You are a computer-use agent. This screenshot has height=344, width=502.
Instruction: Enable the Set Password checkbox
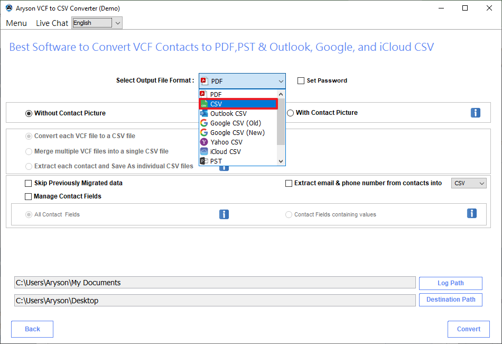[301, 81]
